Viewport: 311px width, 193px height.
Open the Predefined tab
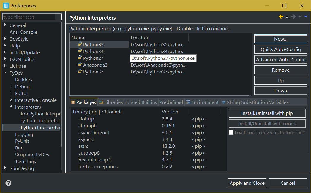click(x=171, y=102)
